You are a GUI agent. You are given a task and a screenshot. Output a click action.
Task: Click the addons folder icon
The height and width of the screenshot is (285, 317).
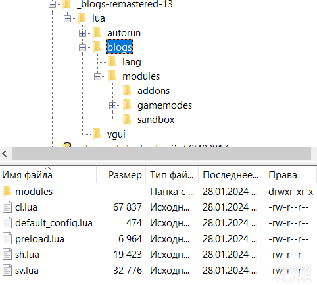(127, 91)
